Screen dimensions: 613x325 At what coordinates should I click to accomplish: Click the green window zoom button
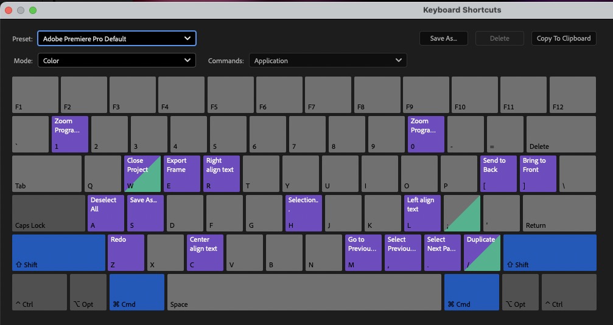[x=33, y=10]
